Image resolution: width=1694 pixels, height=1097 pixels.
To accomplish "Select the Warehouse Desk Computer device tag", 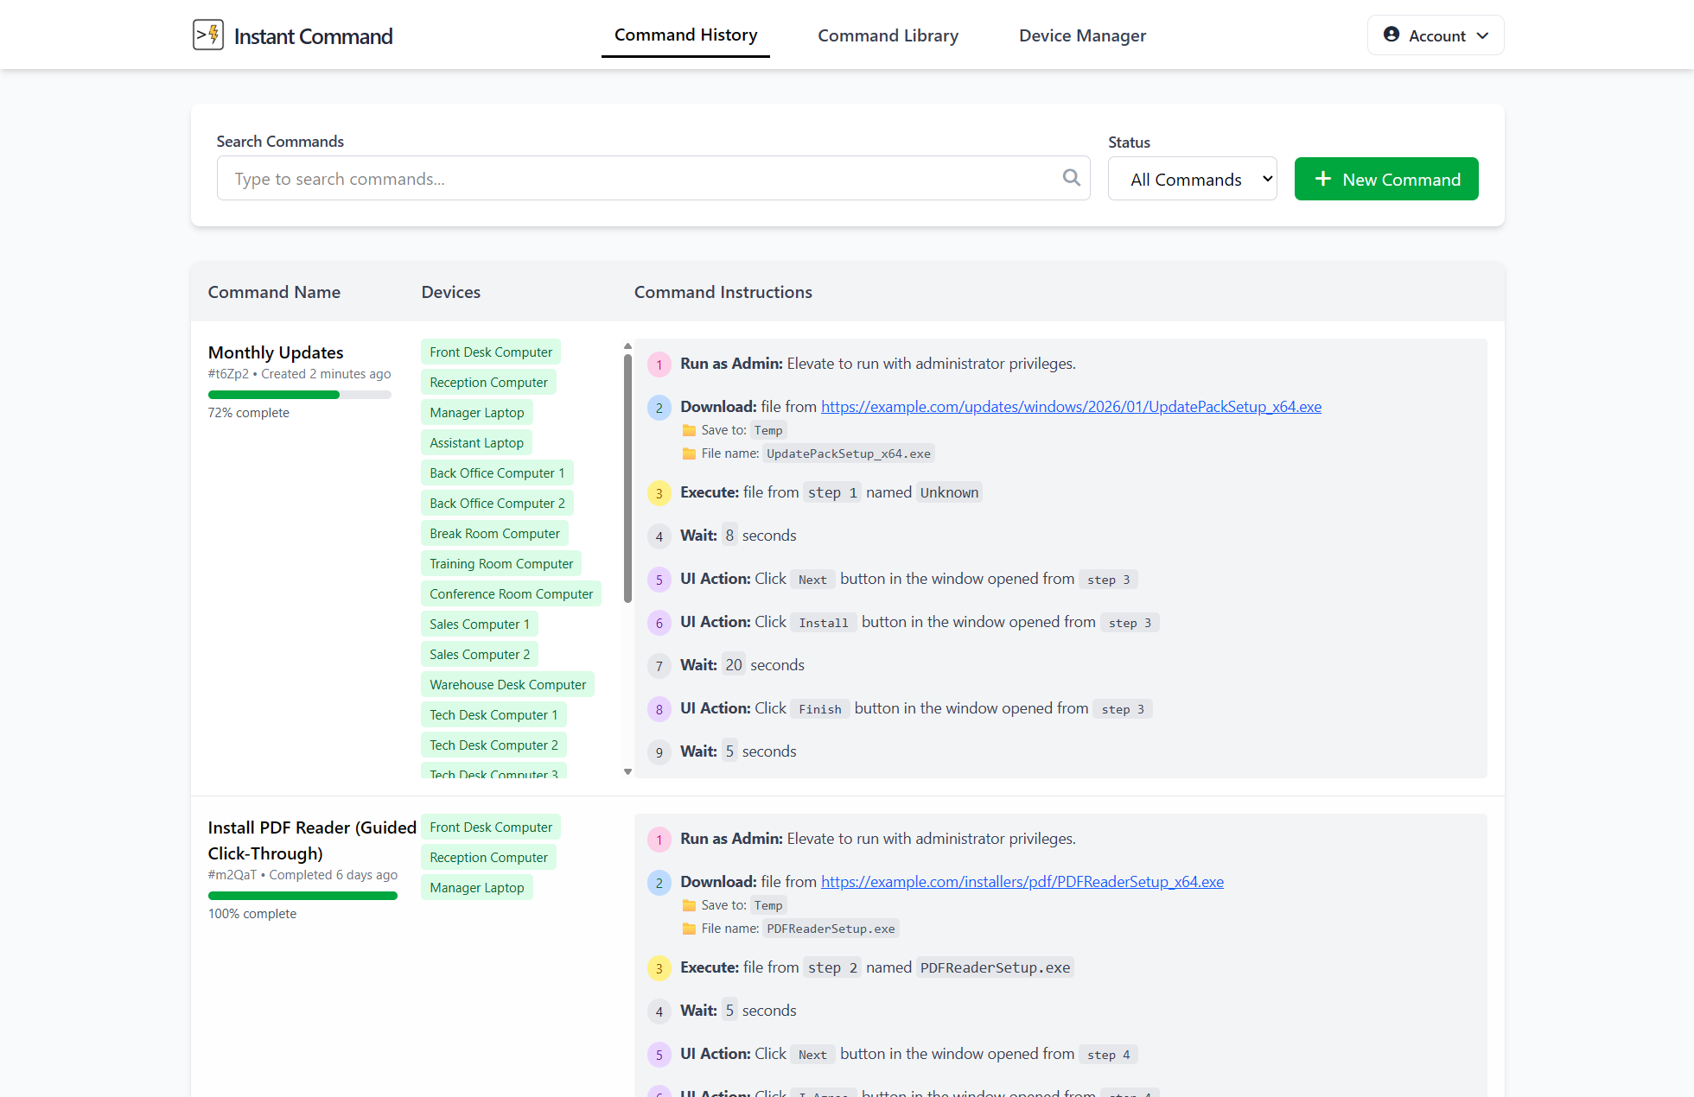I will 507,683.
